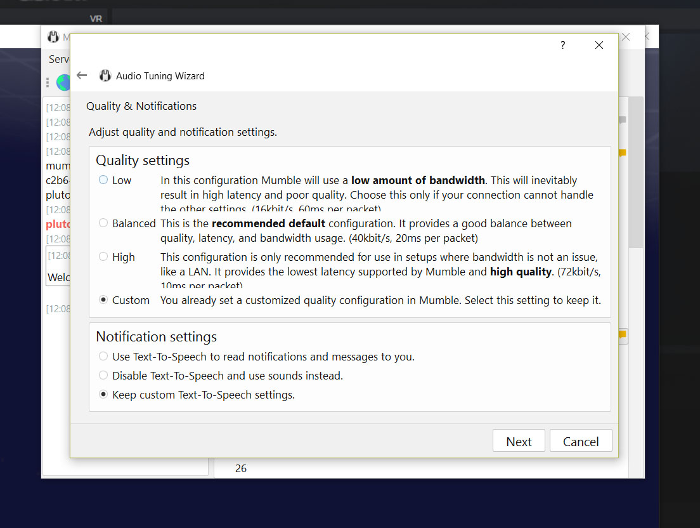Click the 'Adjust quality and notification settings.' text
This screenshot has height=528, width=700.
point(183,132)
